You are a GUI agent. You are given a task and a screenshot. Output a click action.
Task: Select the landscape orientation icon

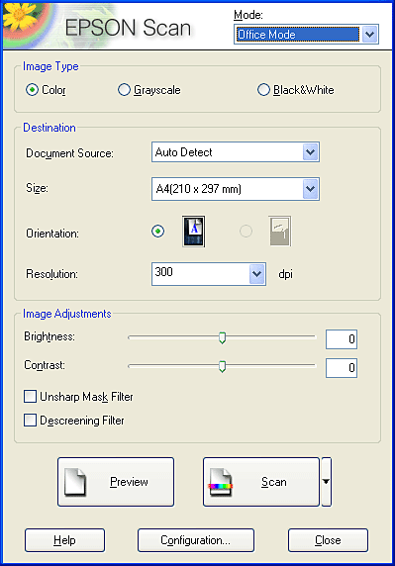click(280, 231)
